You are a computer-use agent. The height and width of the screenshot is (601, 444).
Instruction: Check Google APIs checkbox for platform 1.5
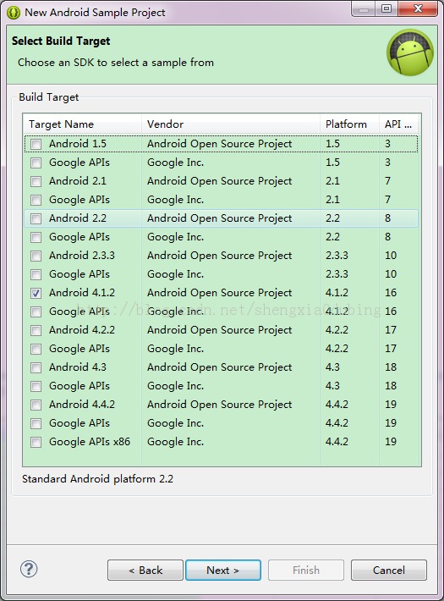[x=36, y=163]
